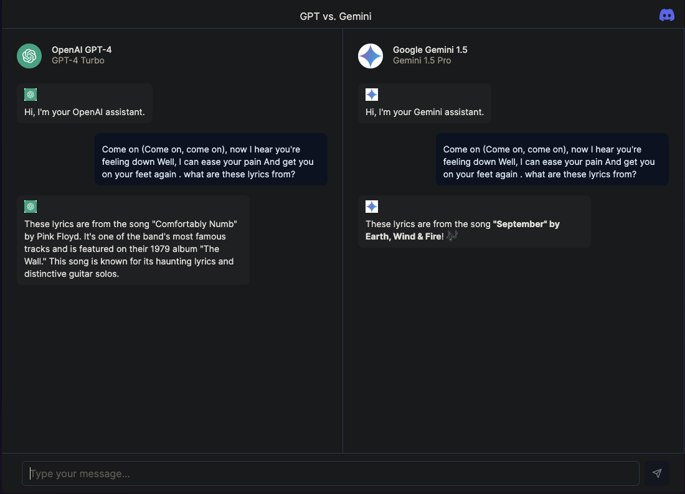Click the "Hi, I'm your Gemini assistant" message

click(x=425, y=113)
